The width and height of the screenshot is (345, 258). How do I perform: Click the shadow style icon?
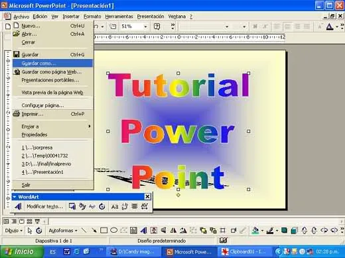pyautogui.click(x=284, y=231)
